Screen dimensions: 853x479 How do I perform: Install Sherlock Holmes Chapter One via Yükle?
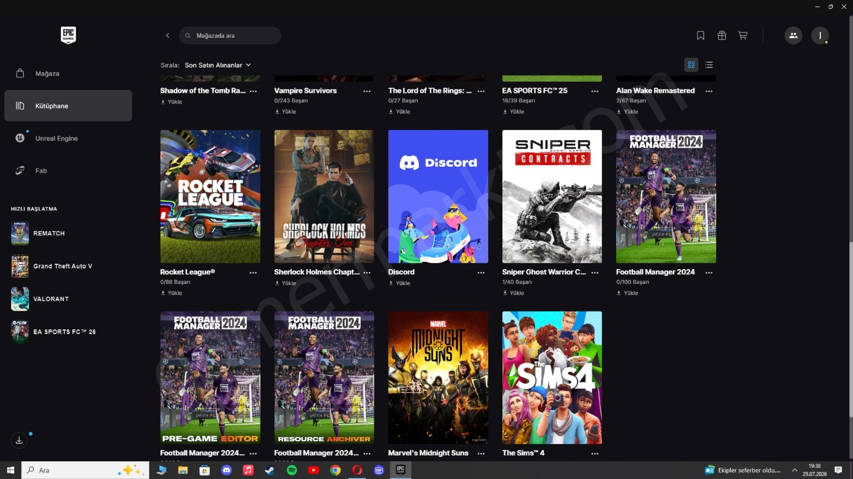tap(286, 283)
